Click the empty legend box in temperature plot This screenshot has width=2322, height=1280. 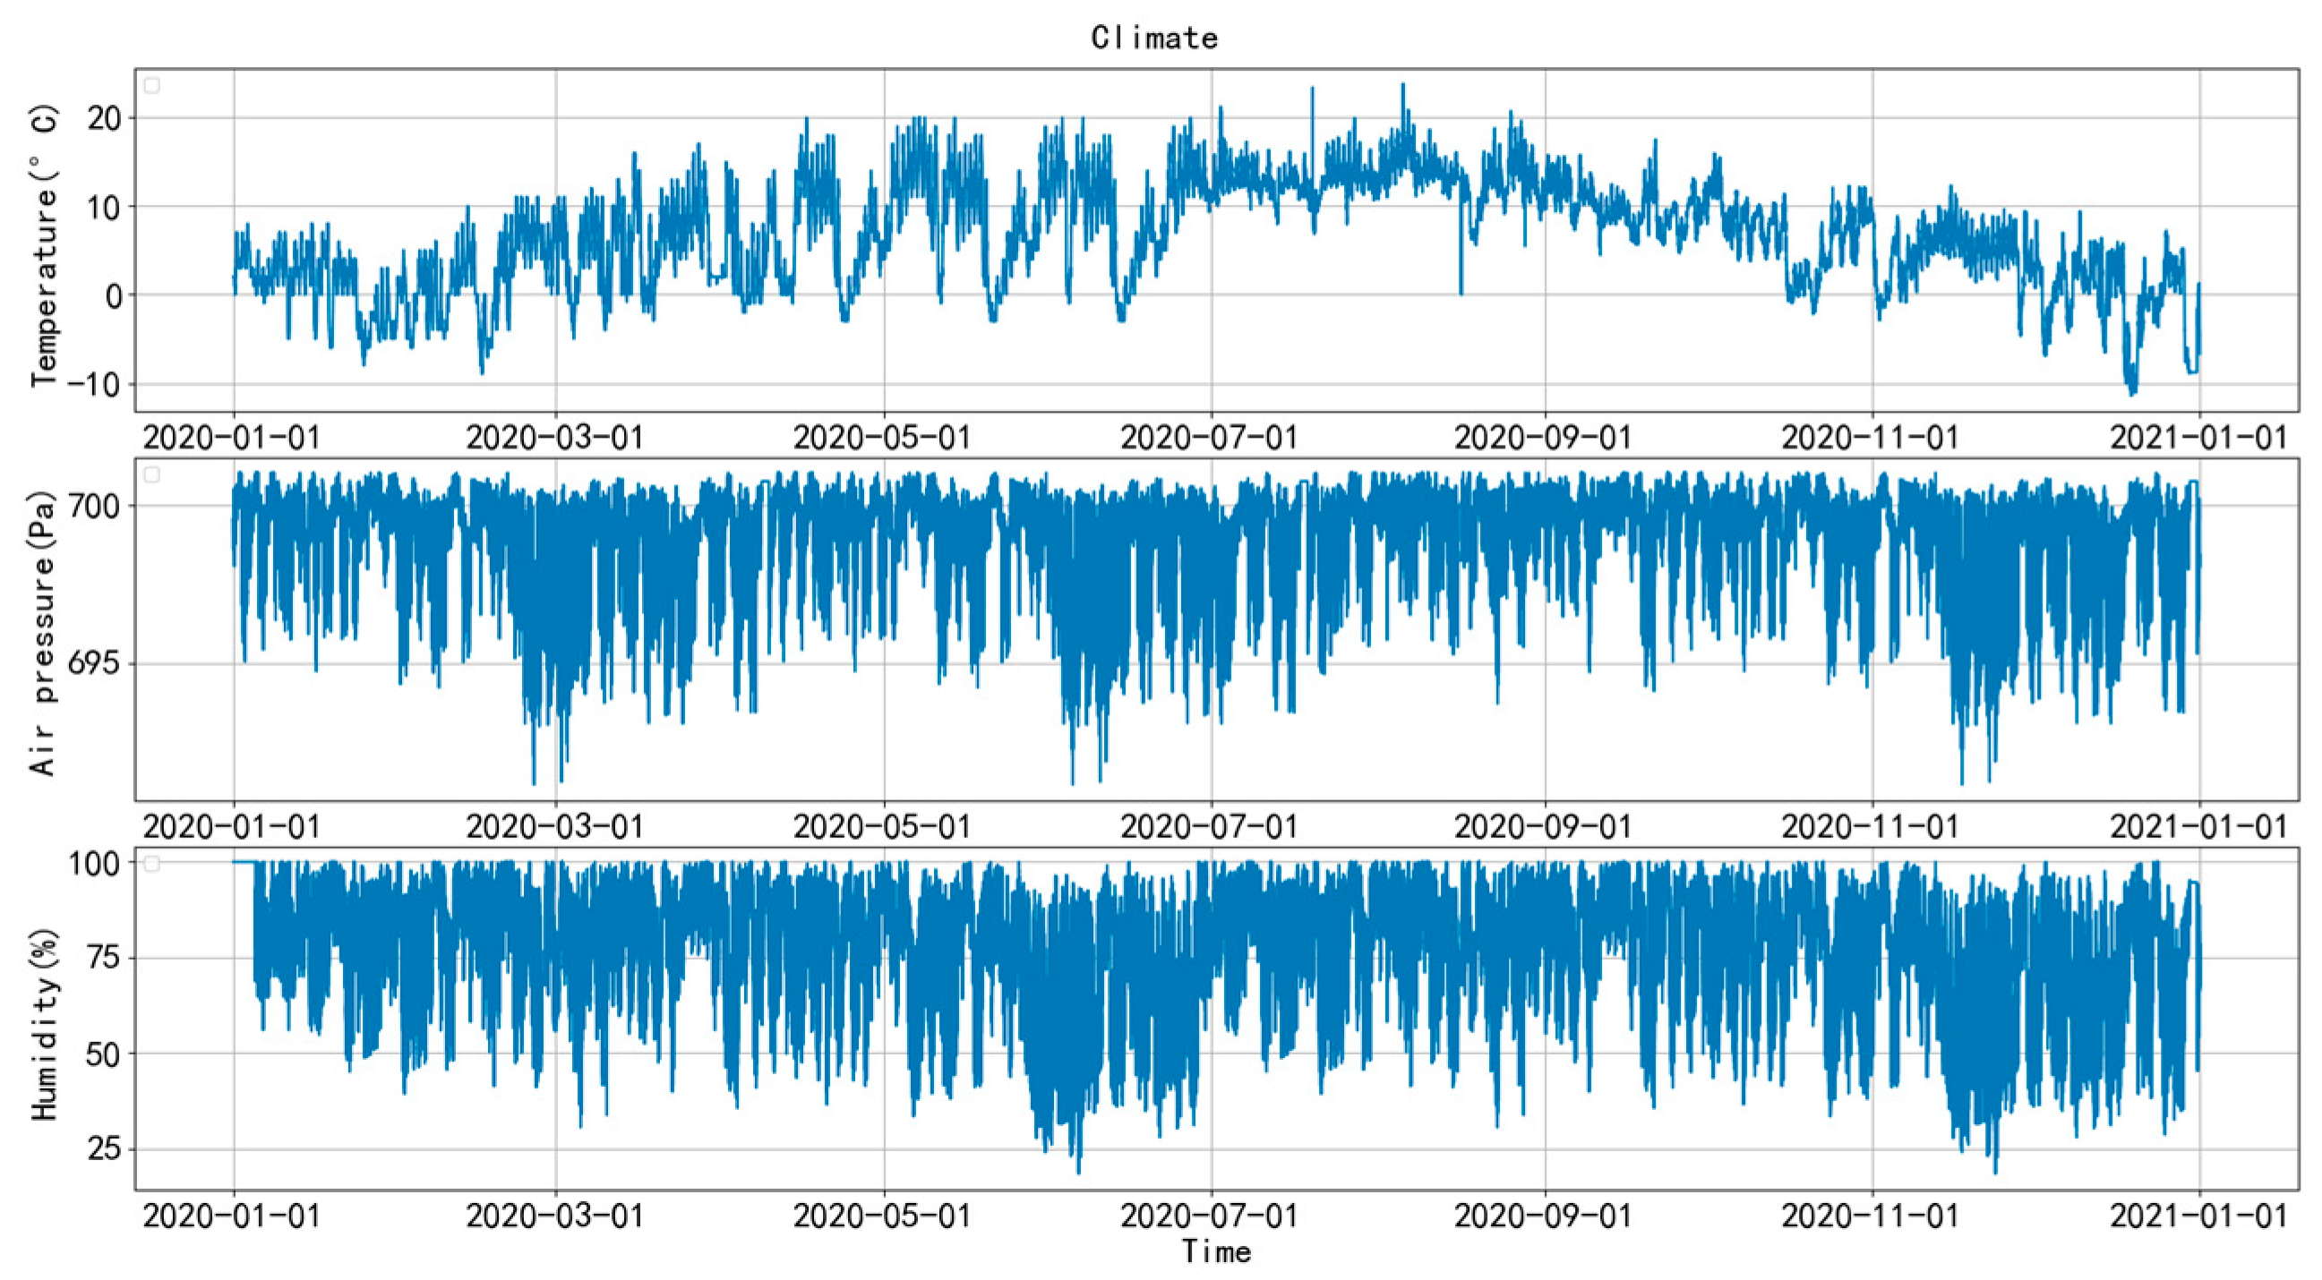(152, 86)
